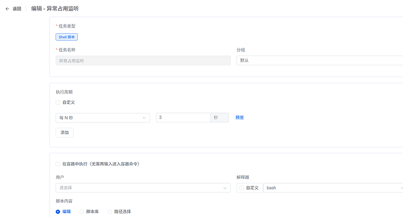Click the 脚本内容 section label
403x217 pixels.
pyautogui.click(x=64, y=201)
